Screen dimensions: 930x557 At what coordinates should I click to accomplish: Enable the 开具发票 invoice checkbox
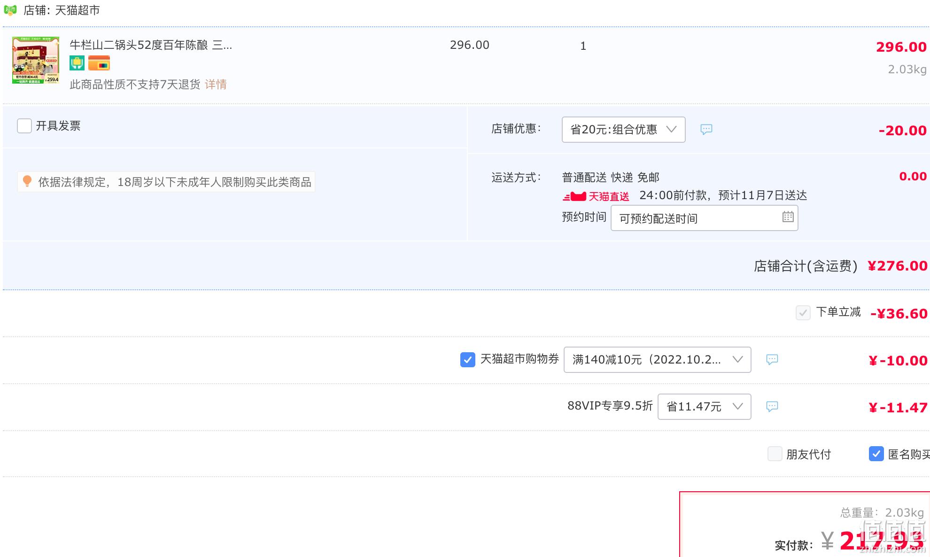[x=24, y=126]
